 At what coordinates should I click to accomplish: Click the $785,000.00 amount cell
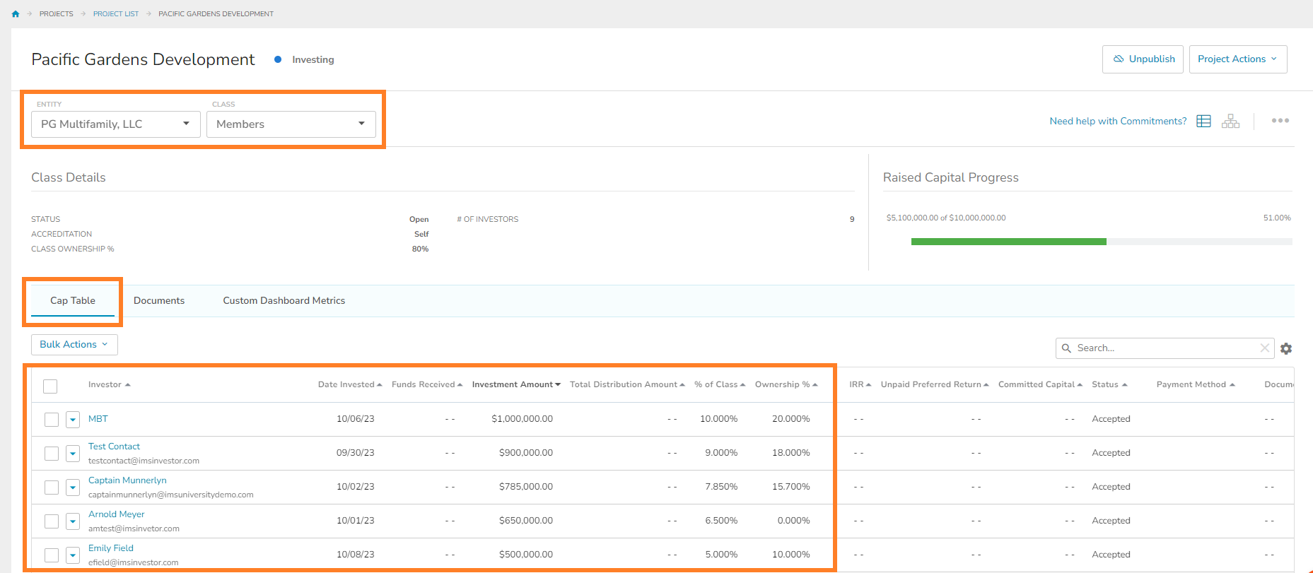526,487
